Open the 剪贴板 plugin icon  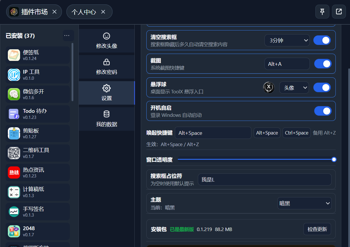(14, 133)
